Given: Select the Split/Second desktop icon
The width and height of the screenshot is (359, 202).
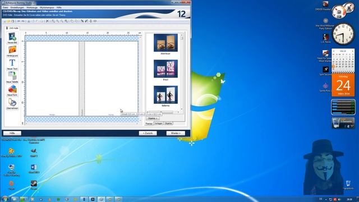Looking at the screenshot, I should [x=325, y=71].
